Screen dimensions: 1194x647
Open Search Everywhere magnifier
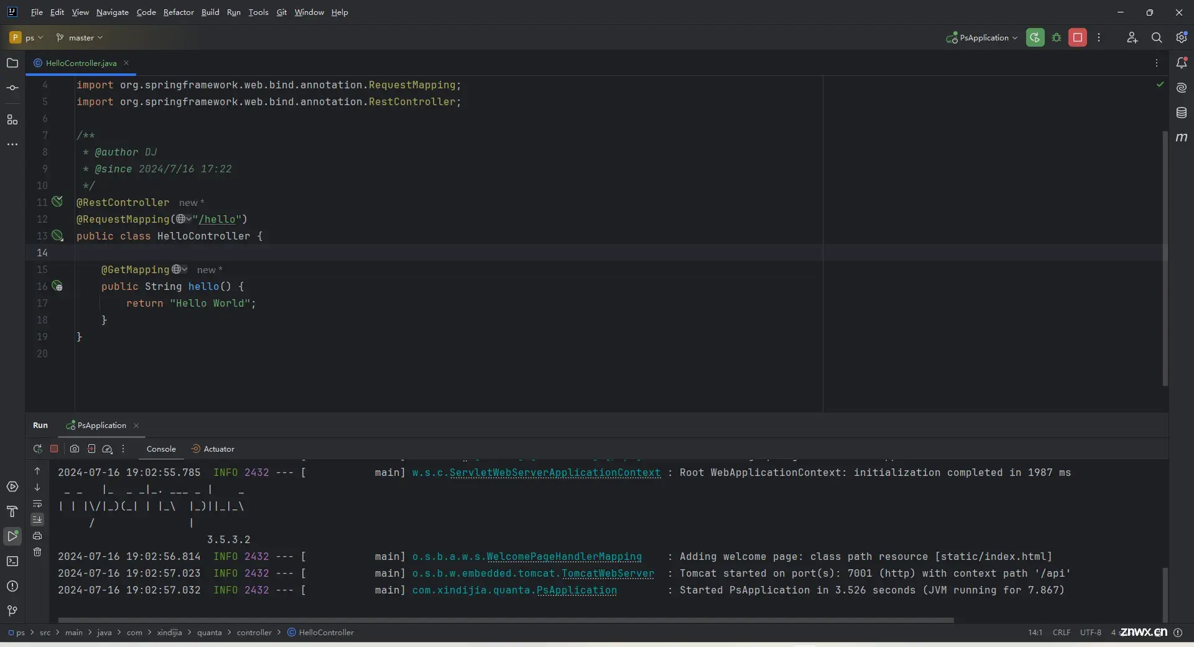(1157, 37)
